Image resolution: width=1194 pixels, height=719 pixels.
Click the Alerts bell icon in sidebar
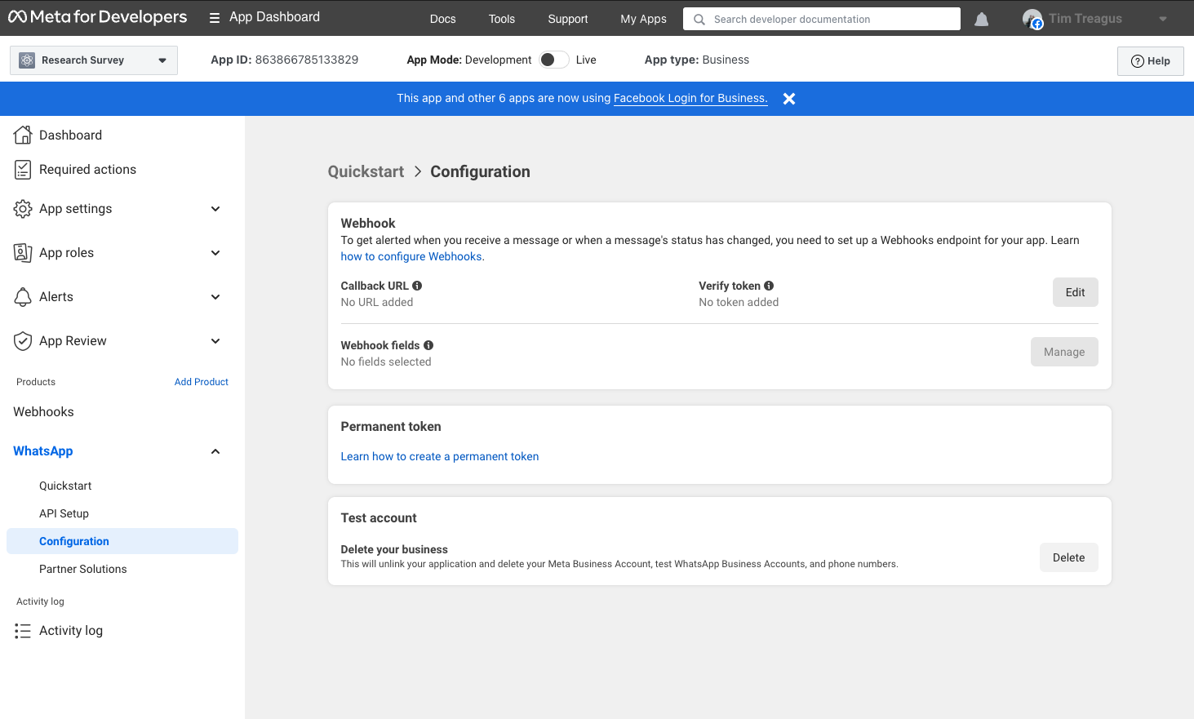tap(23, 297)
